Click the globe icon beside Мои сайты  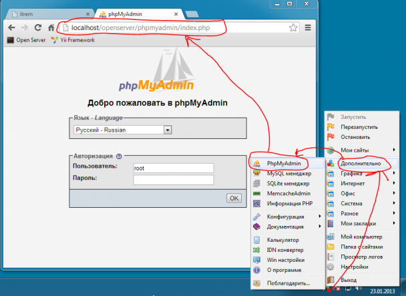(331, 150)
